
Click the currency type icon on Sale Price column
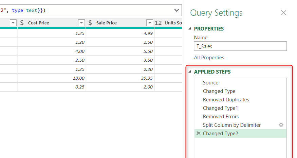click(90, 23)
